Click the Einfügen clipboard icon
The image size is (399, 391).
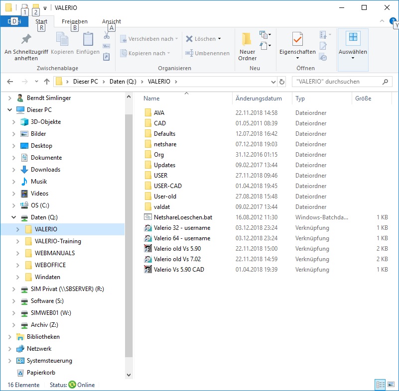tap(88, 39)
